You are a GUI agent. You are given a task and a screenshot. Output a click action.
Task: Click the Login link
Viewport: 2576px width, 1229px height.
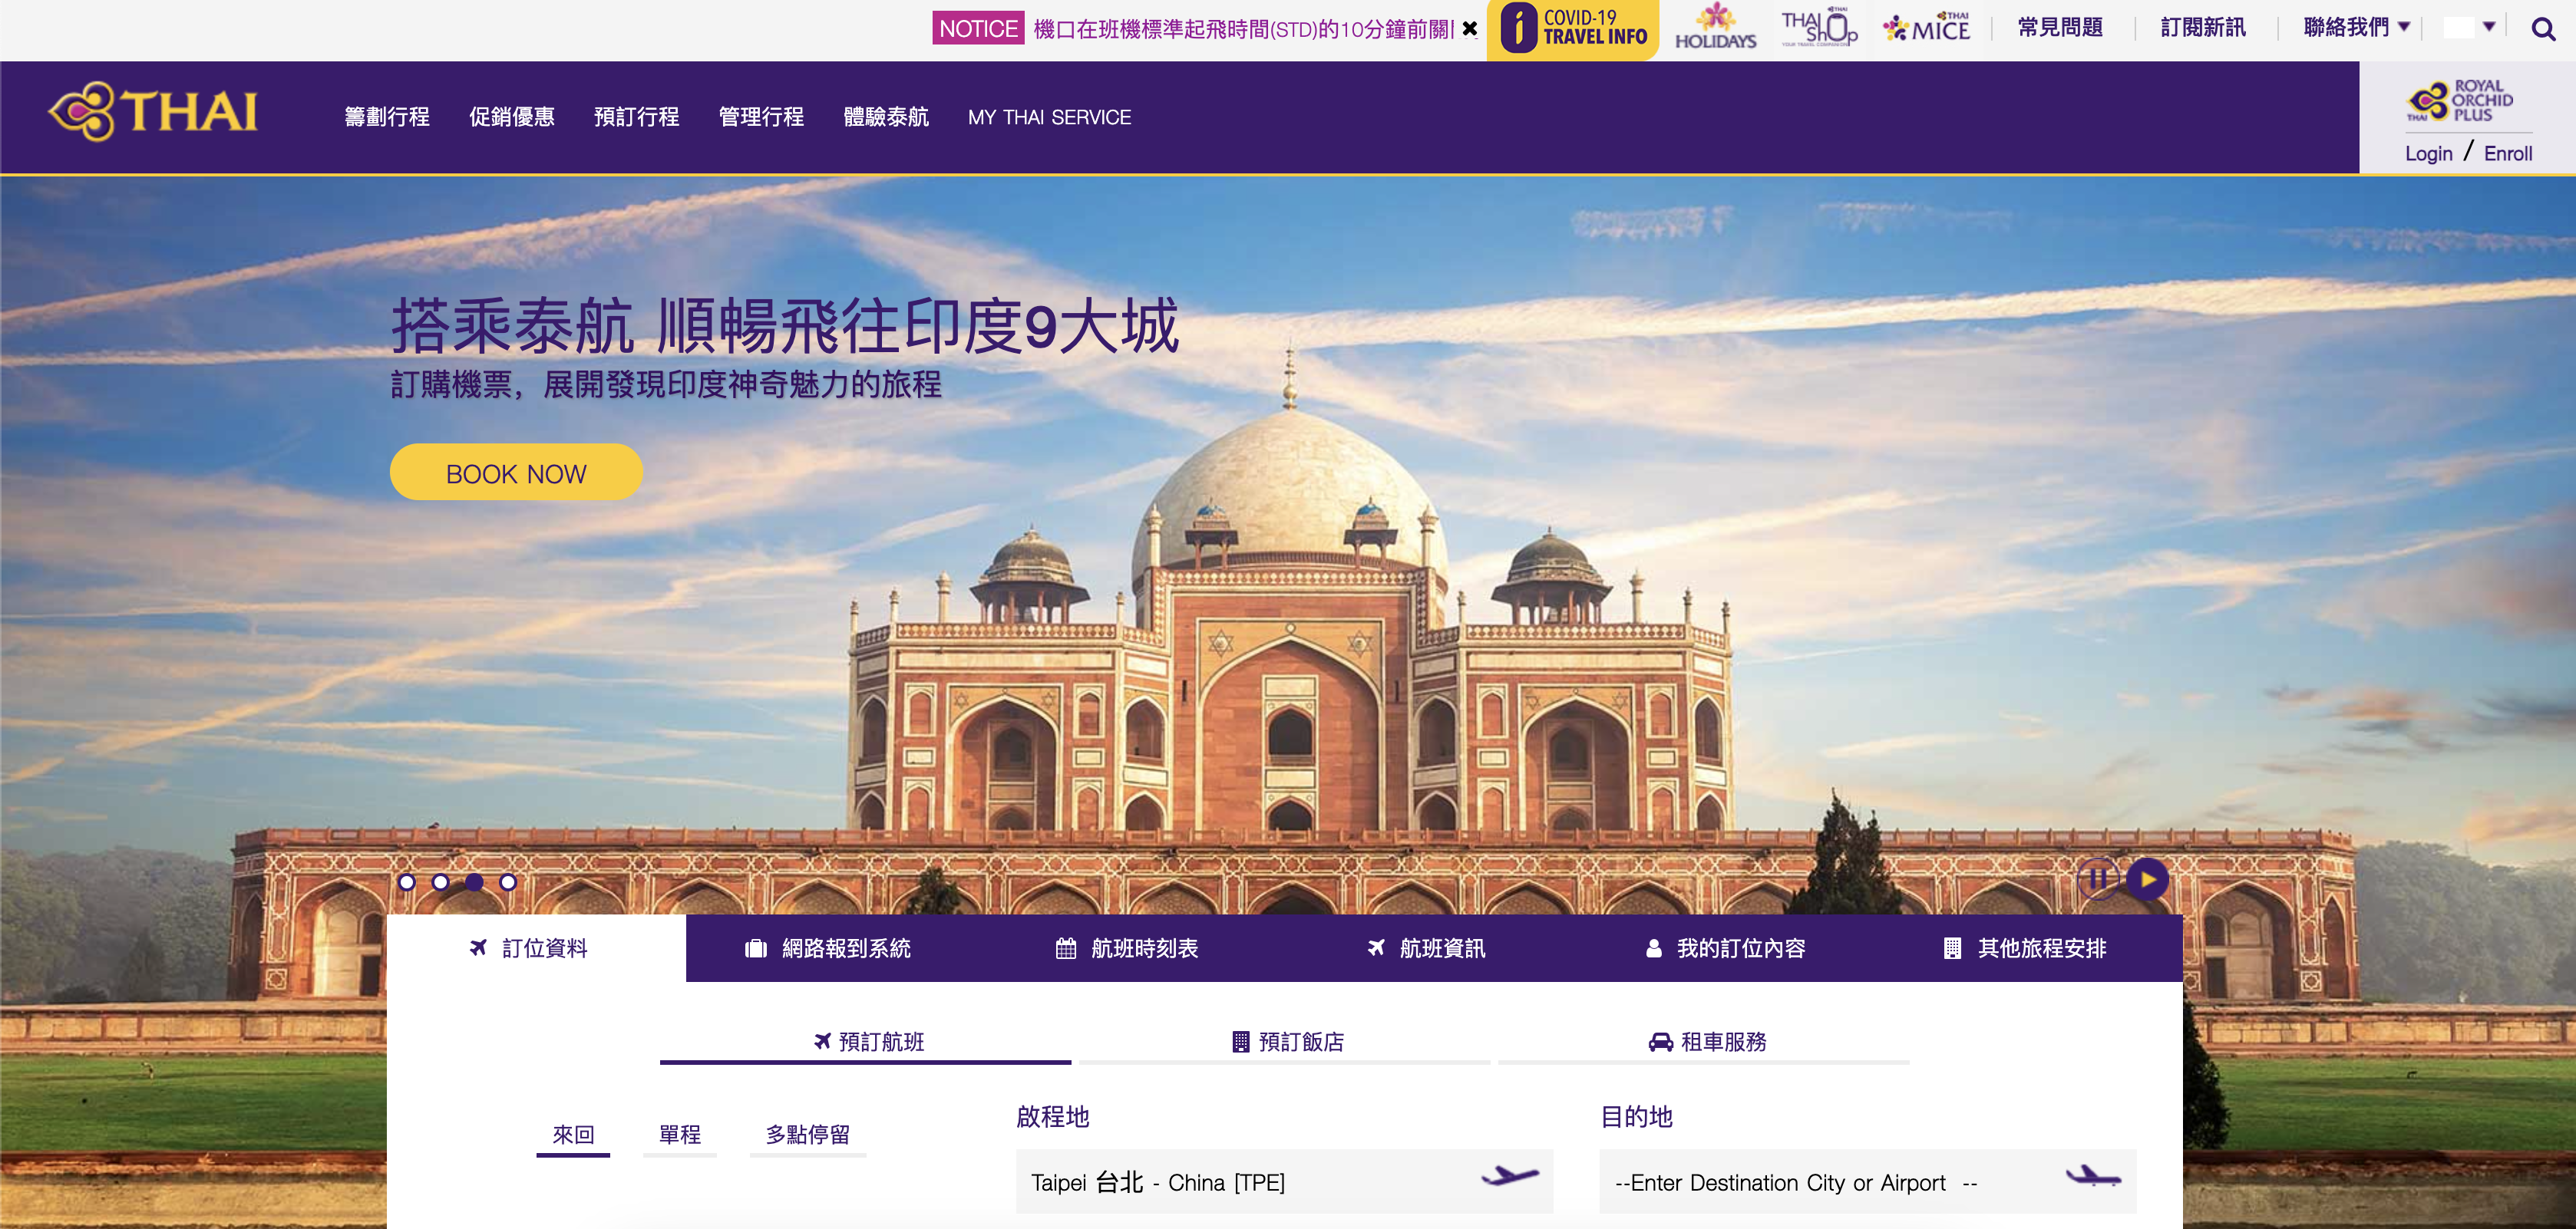pyautogui.click(x=2429, y=153)
